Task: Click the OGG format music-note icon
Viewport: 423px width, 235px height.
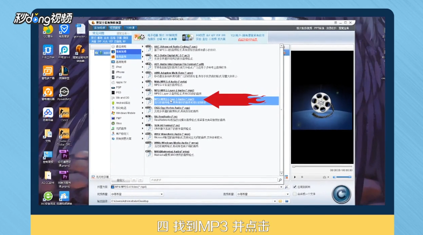Action: [x=149, y=109]
